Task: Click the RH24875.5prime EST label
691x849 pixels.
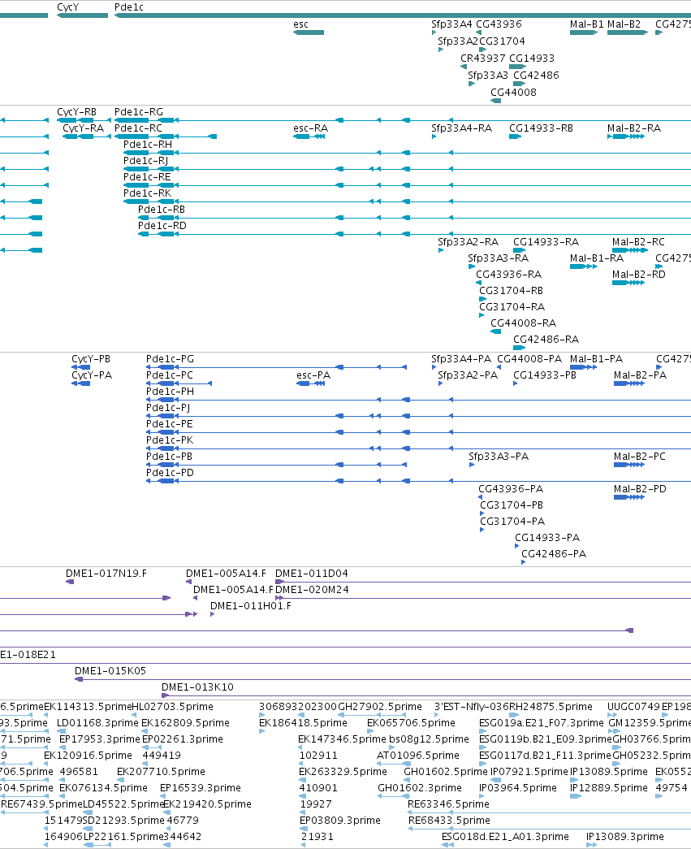Action: pos(551,707)
